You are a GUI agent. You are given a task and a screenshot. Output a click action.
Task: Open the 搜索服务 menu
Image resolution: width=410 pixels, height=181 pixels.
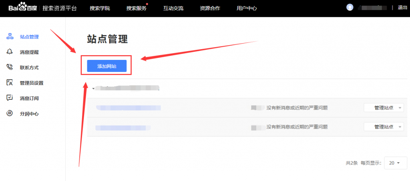point(137,8)
